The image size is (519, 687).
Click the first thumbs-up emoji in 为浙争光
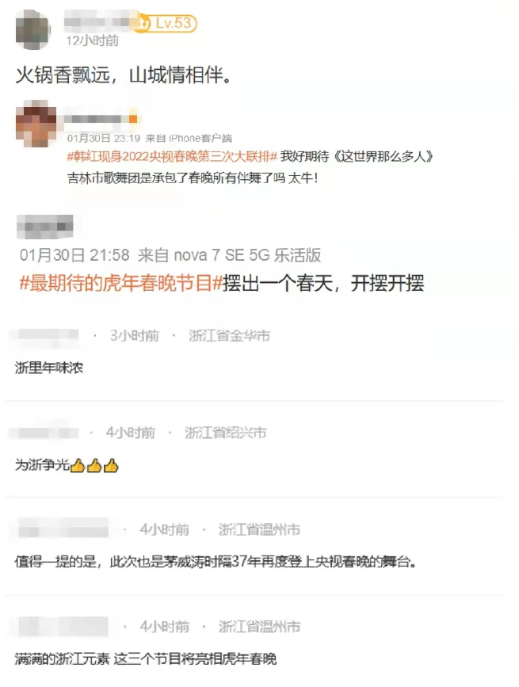click(x=78, y=465)
